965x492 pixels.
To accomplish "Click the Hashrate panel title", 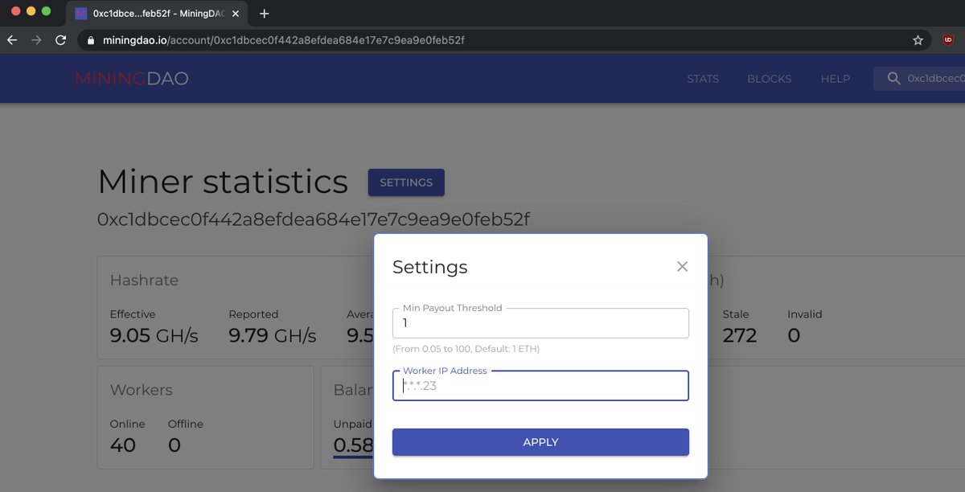I will click(x=144, y=281).
